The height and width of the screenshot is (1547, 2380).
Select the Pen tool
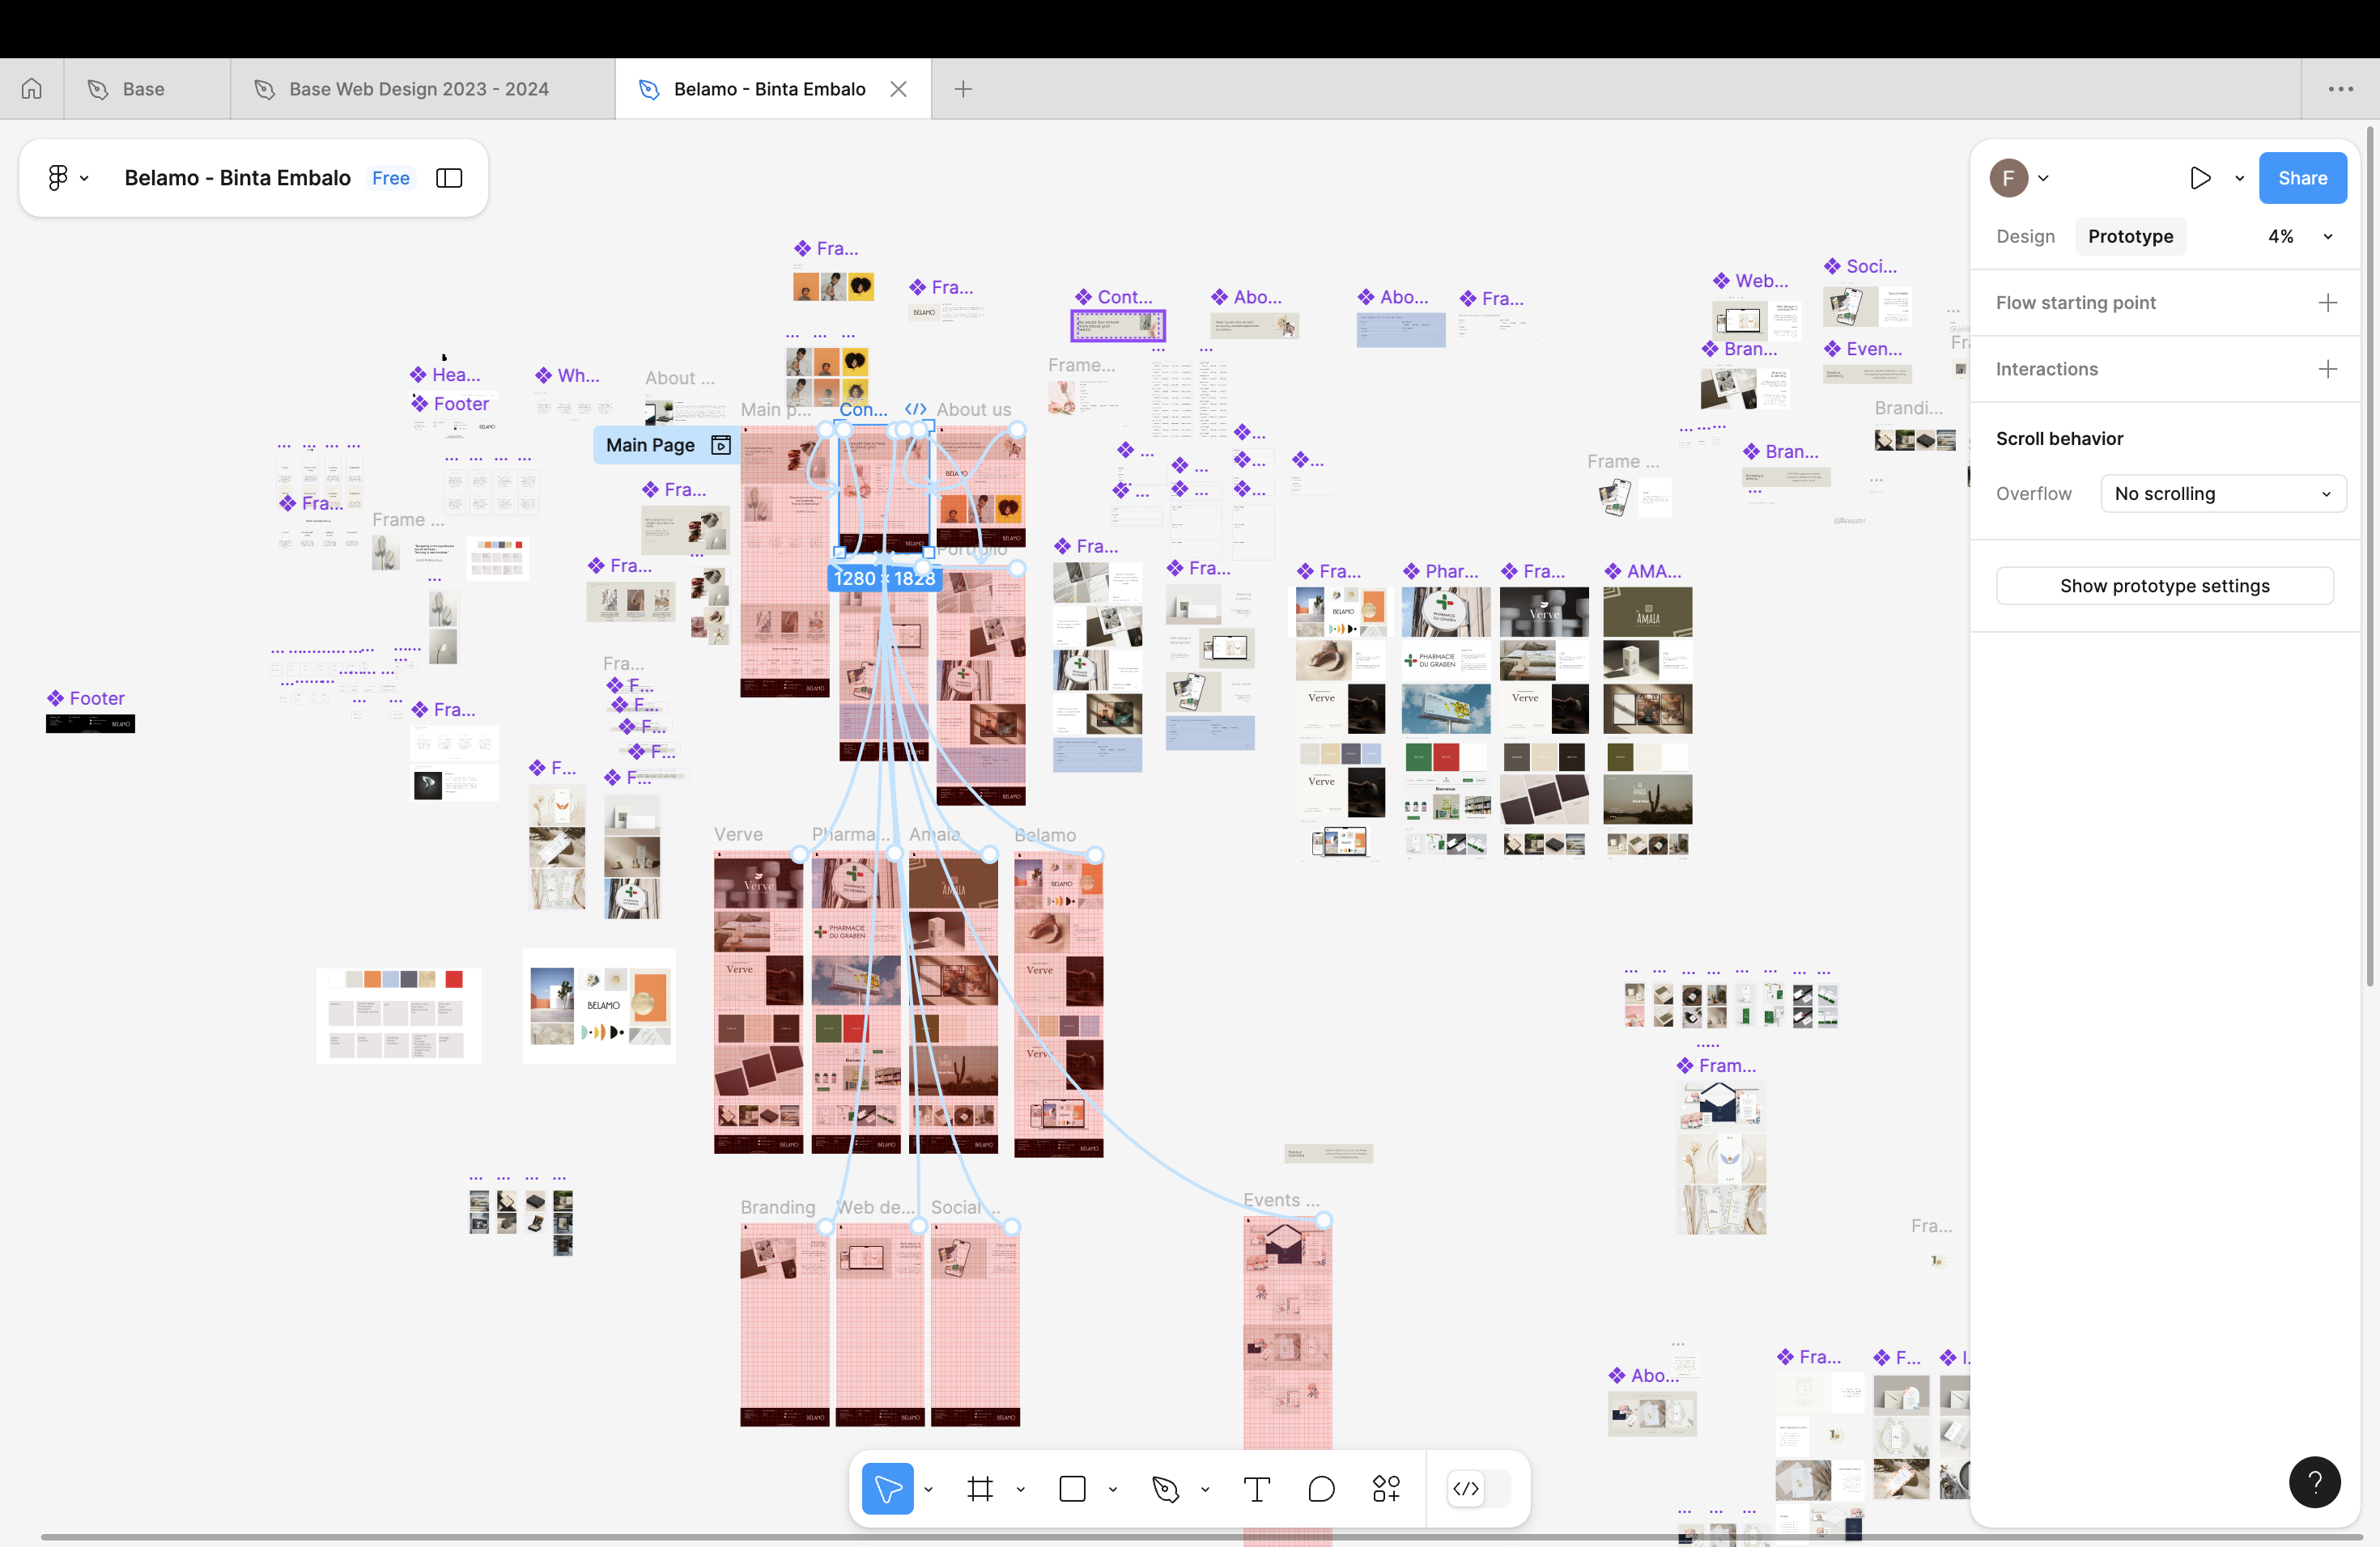pos(1165,1489)
